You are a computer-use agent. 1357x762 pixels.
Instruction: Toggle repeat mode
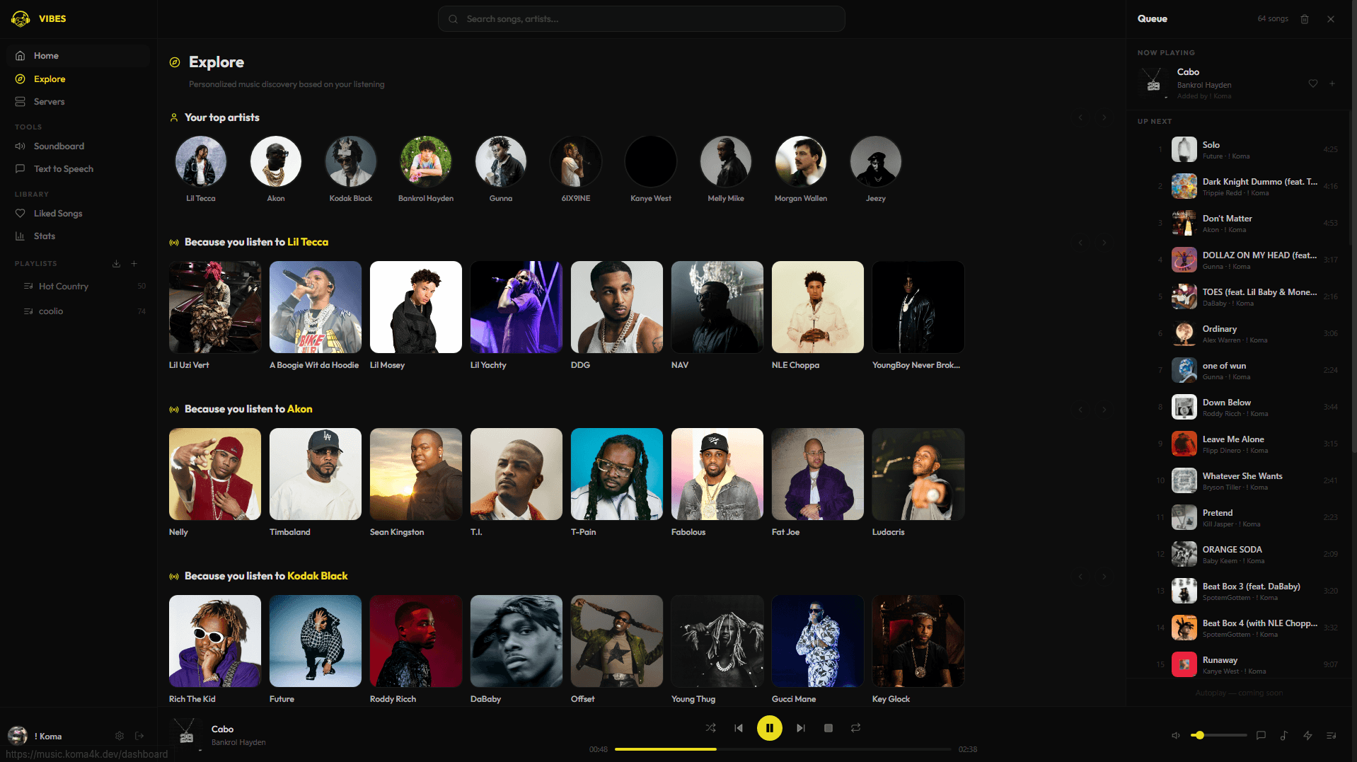(x=855, y=728)
